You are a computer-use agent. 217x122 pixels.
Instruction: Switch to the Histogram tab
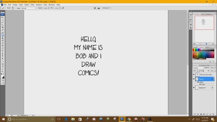tap(208, 14)
